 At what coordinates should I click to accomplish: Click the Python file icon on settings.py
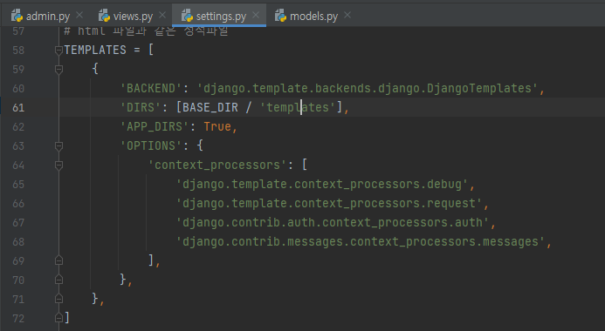tap(187, 16)
